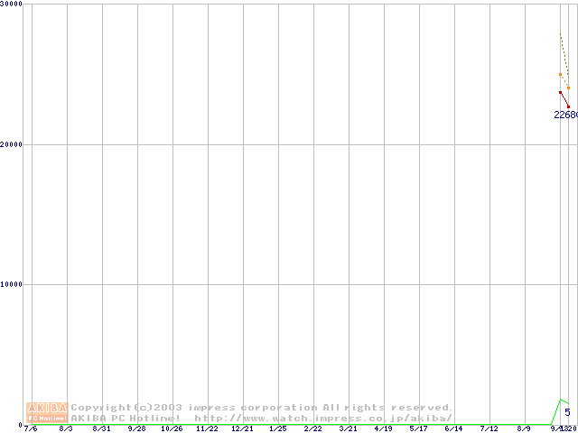
Task: Click the 4/19 date label
Action: (x=383, y=428)
